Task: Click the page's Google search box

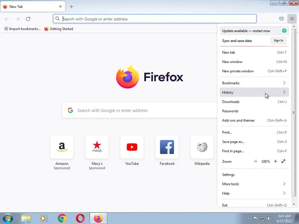Action: click(x=140, y=110)
